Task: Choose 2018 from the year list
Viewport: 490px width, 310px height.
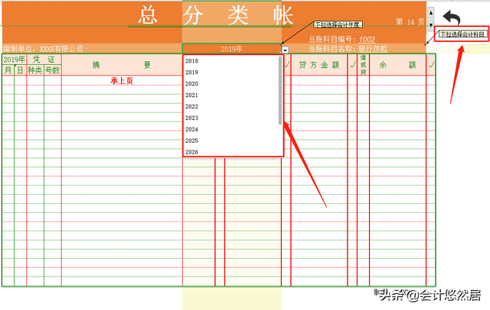Action: [191, 61]
